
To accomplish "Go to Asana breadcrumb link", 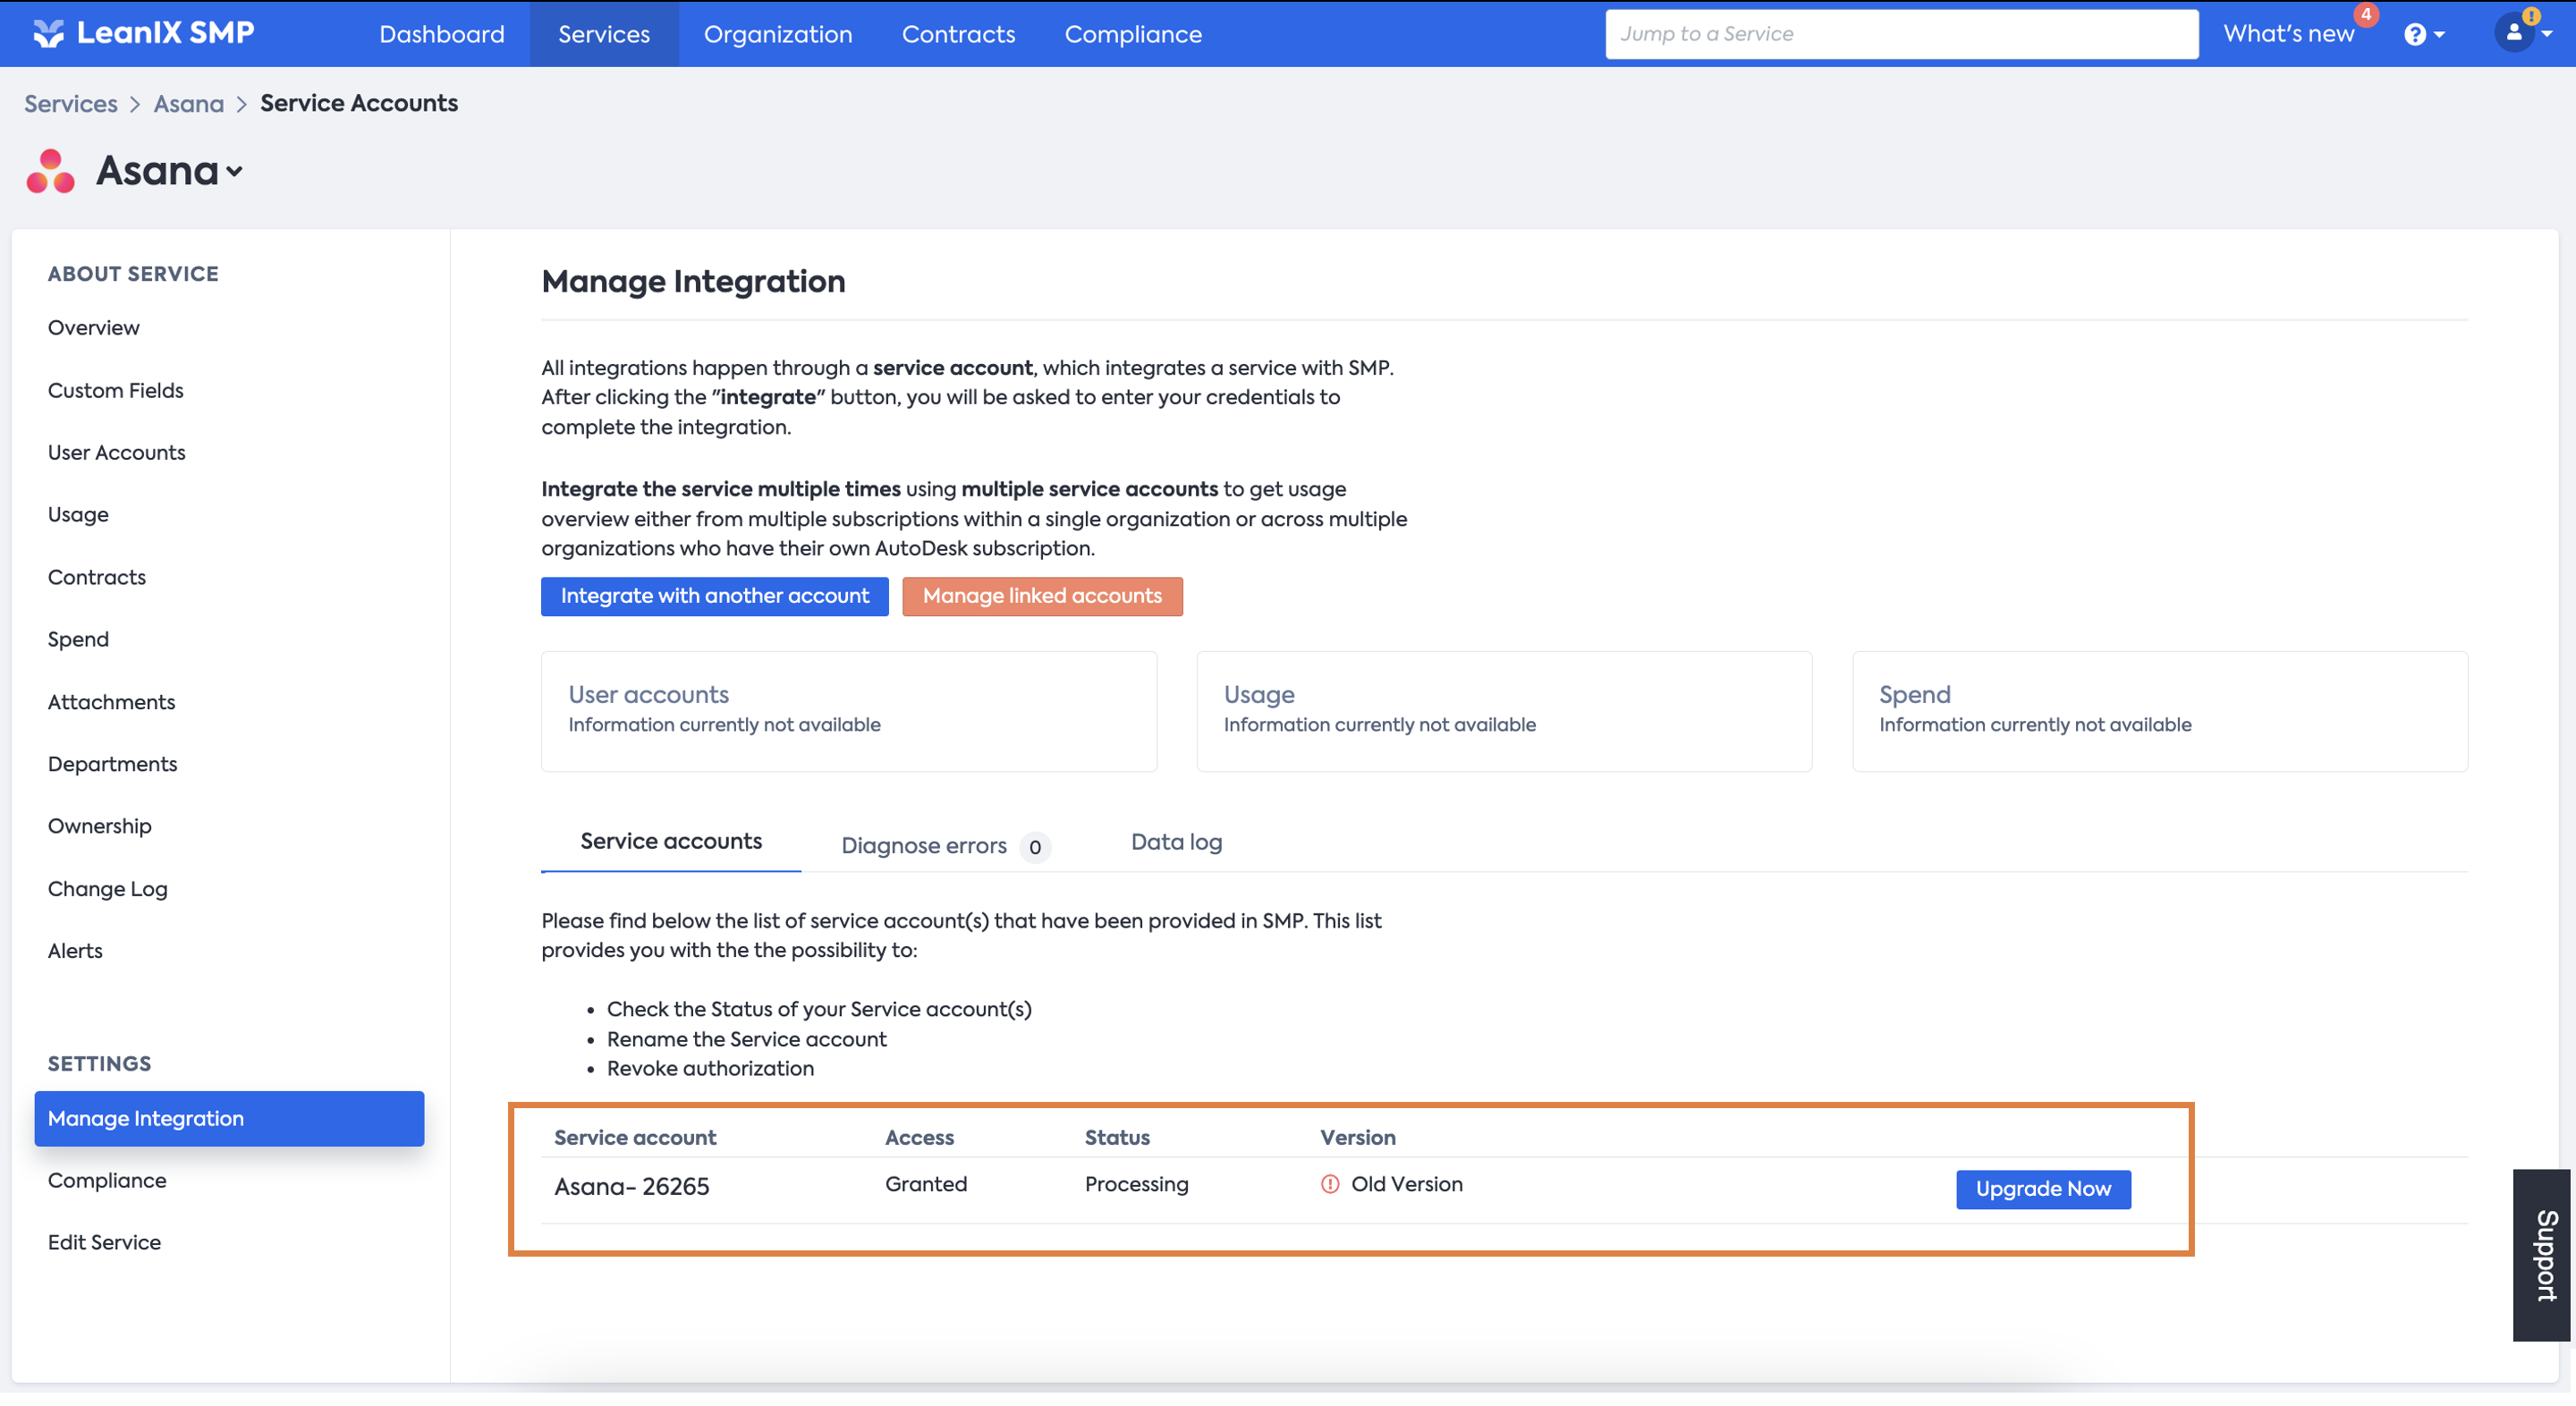I will [188, 104].
